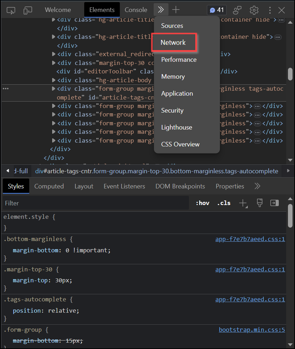Open the customize DevTools three-dot menu

[x=270, y=10]
